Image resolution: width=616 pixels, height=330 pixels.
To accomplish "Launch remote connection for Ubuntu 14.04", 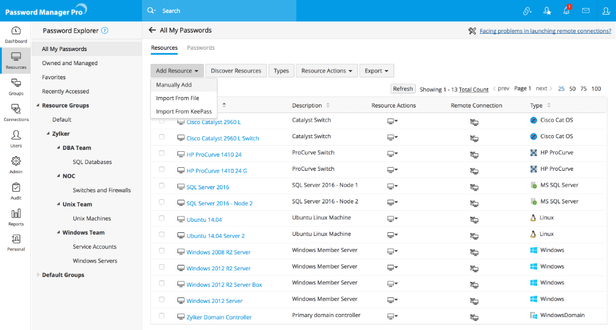I will 474,220.
